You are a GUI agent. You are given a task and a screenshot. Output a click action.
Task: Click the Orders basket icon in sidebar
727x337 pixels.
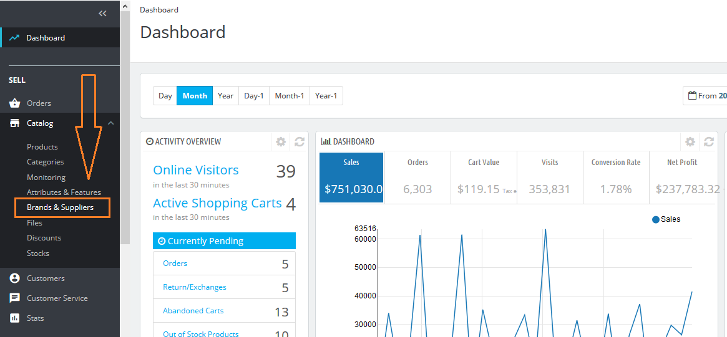pos(15,103)
